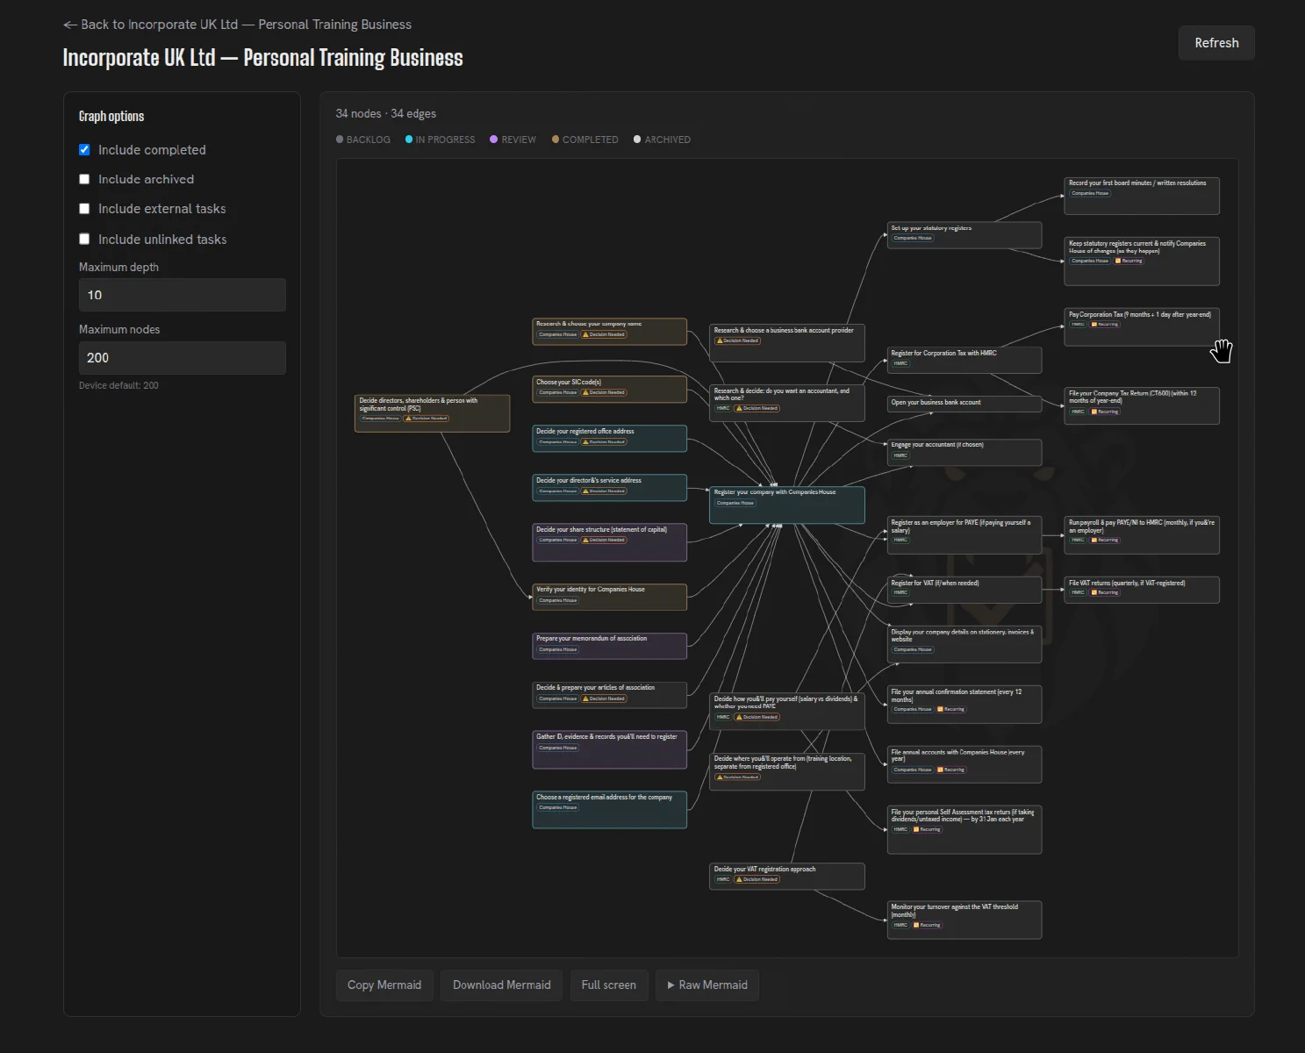Expand the Raw Mermaid disclosure

(707, 985)
